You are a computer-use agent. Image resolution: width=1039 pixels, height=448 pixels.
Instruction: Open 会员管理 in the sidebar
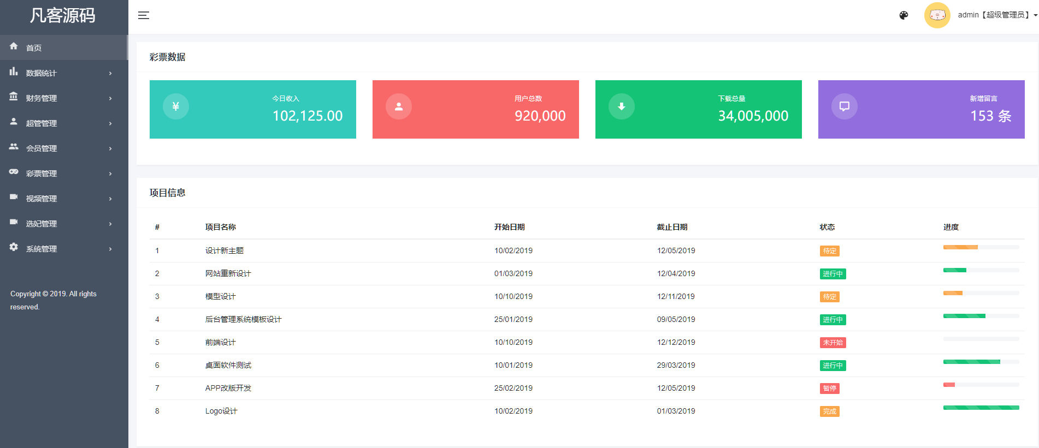pos(42,148)
